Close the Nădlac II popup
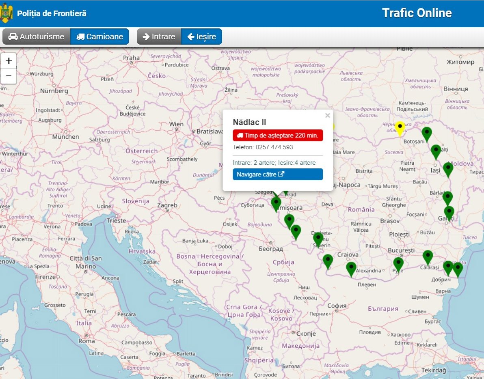Screen dimensions: 484x379 click(327, 116)
